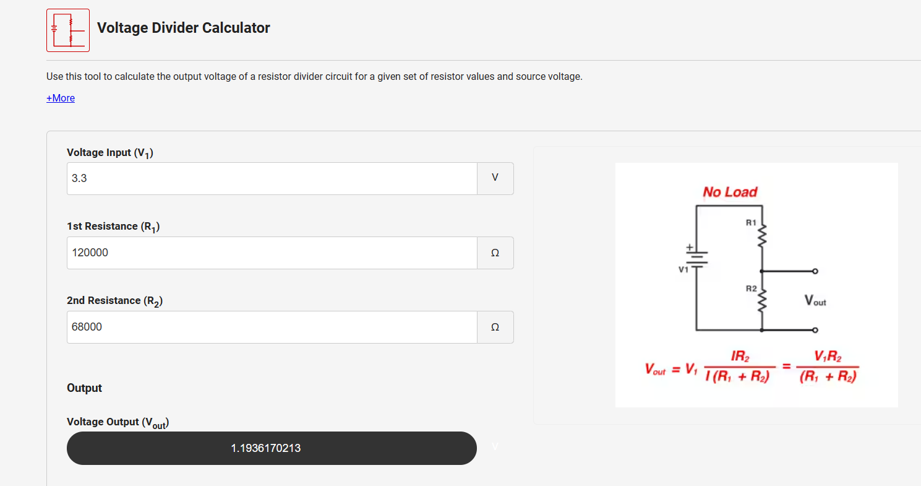Click the V unit box beside Voltage Input

click(495, 178)
